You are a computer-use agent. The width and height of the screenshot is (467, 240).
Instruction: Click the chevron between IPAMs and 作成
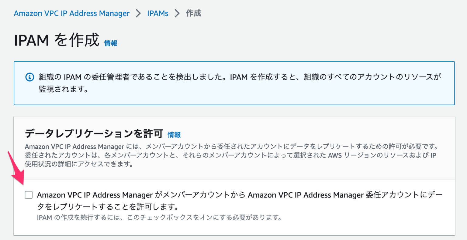point(177,13)
